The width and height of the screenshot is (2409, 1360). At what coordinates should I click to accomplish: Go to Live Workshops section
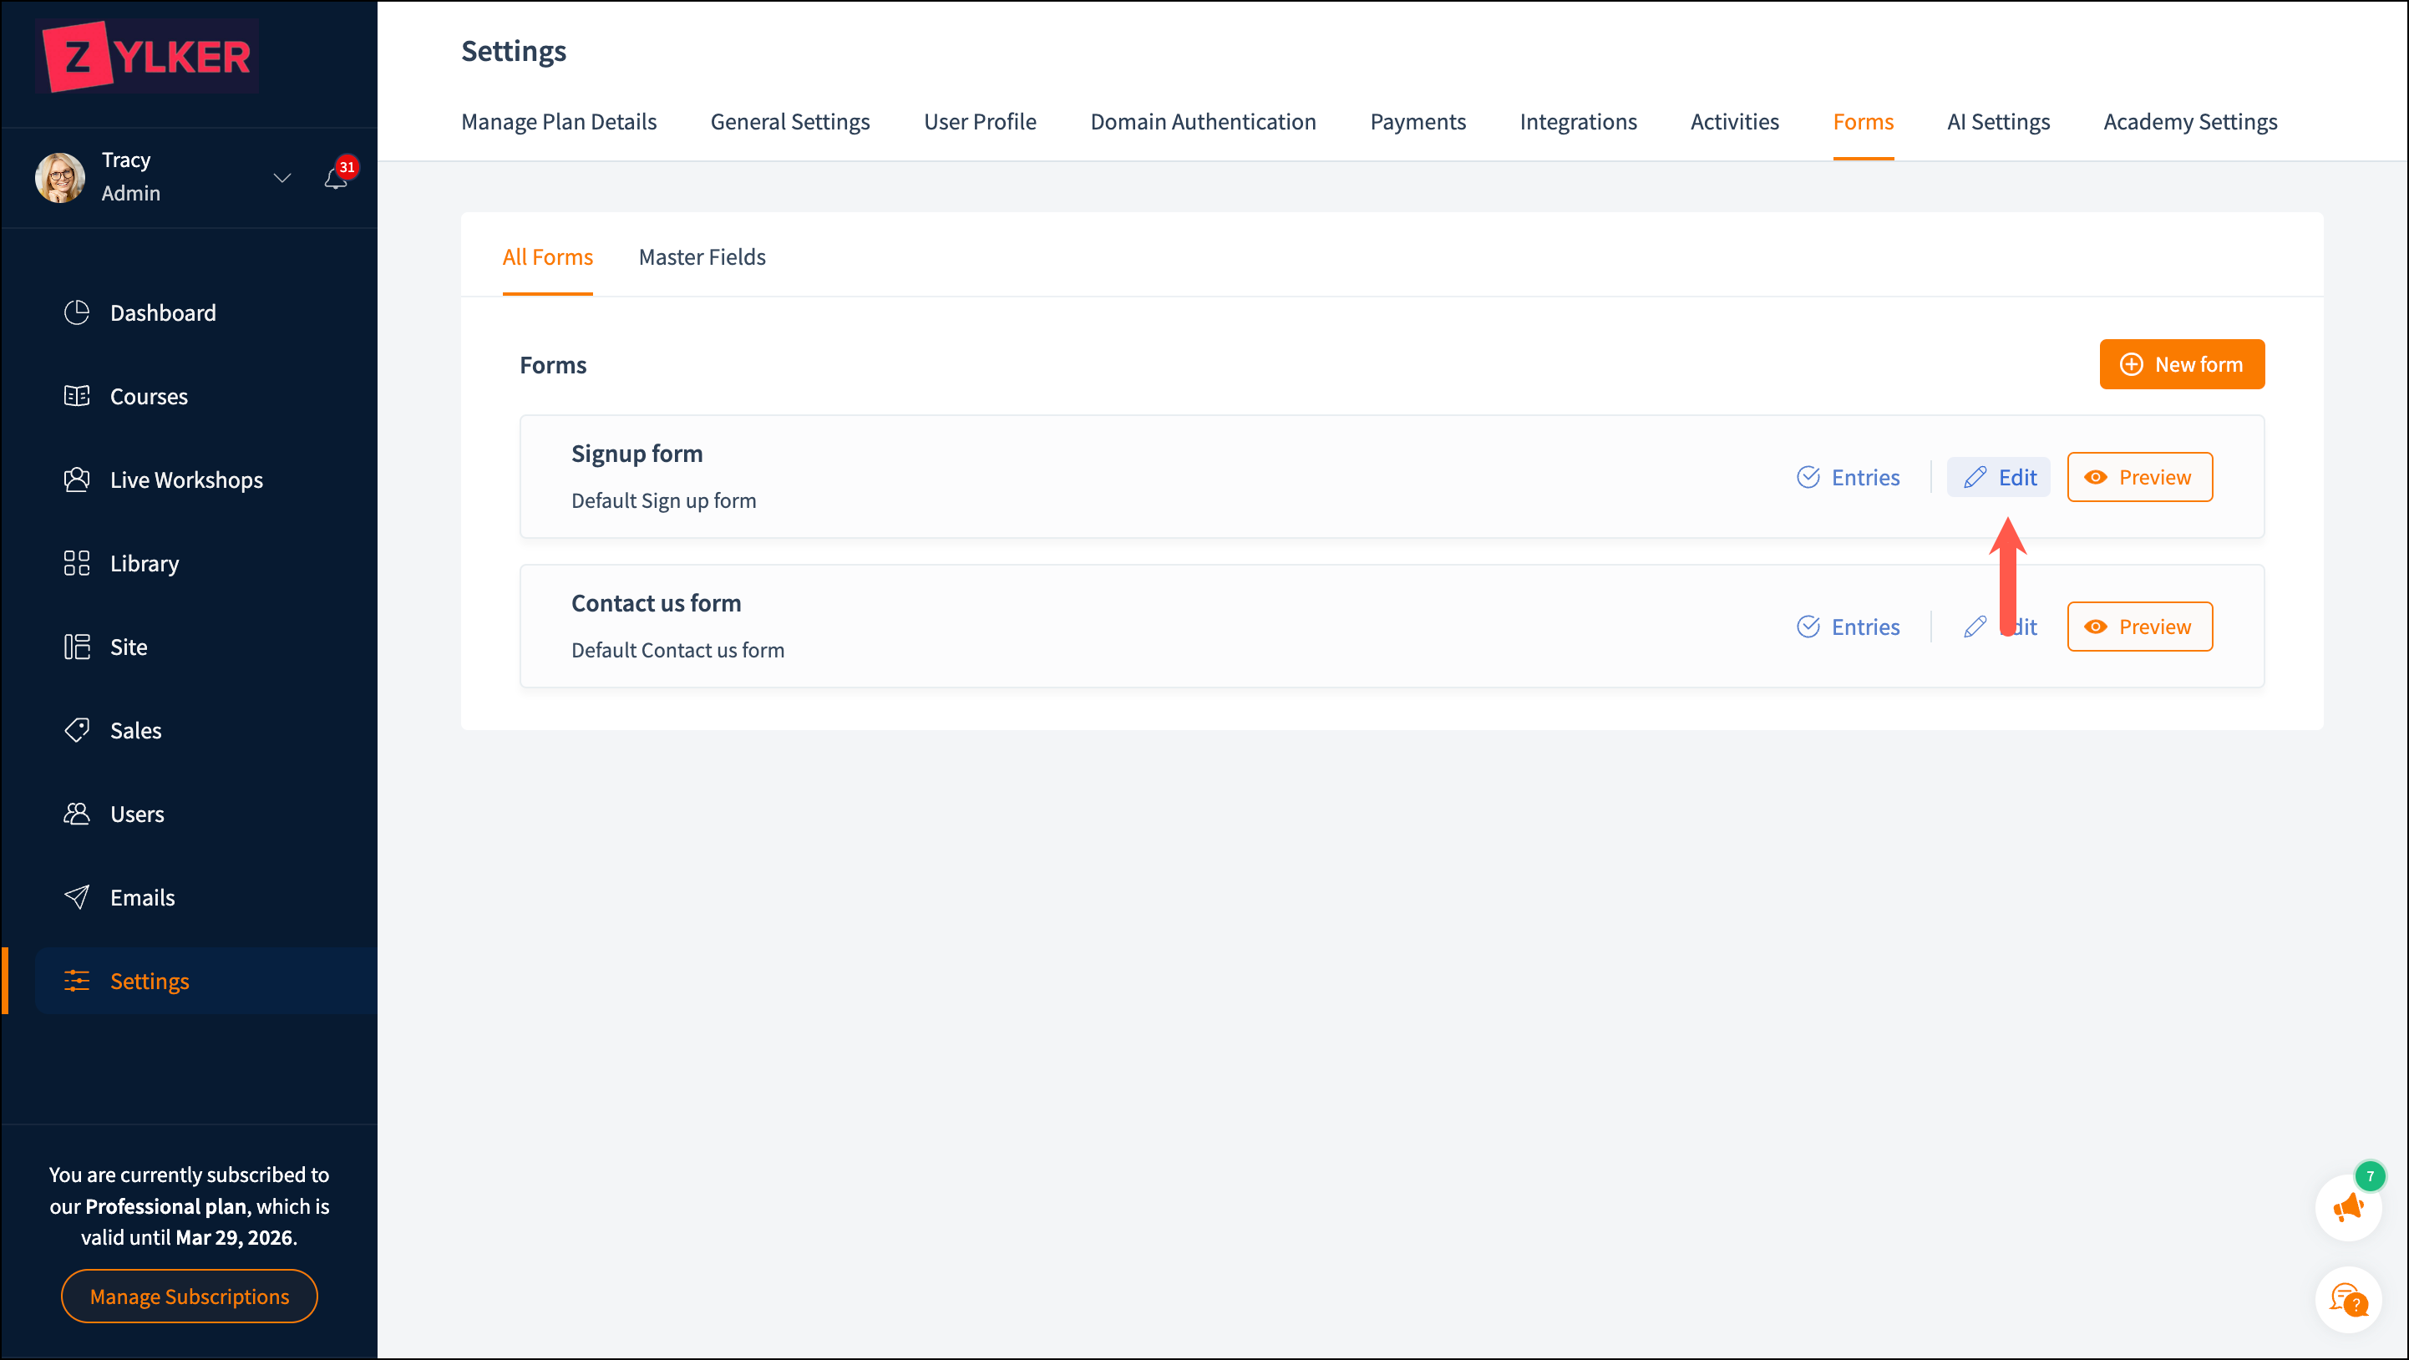tap(186, 480)
